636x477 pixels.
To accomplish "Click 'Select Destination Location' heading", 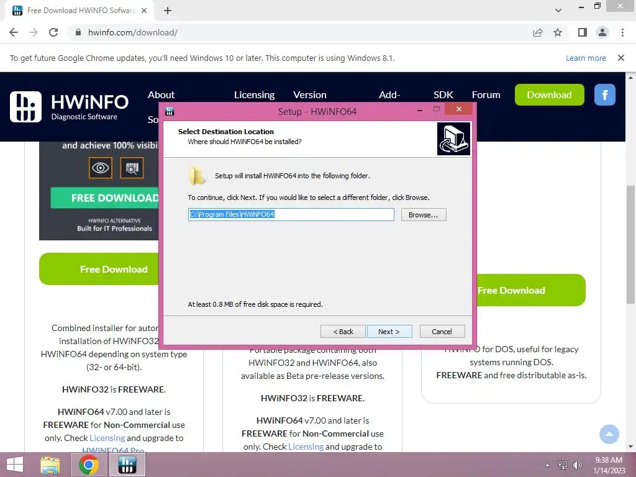I will pos(226,132).
